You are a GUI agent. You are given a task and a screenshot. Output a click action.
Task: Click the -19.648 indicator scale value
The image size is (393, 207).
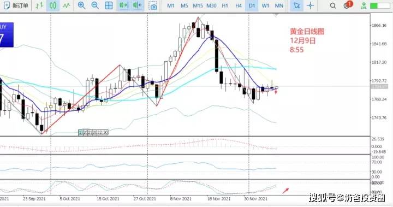tap(378, 152)
